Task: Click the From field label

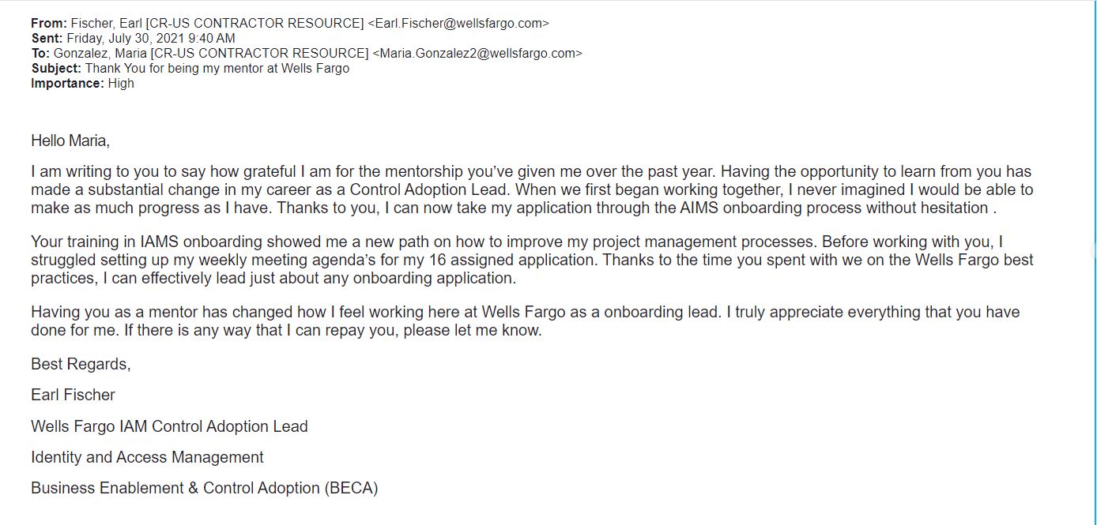Action: point(49,23)
